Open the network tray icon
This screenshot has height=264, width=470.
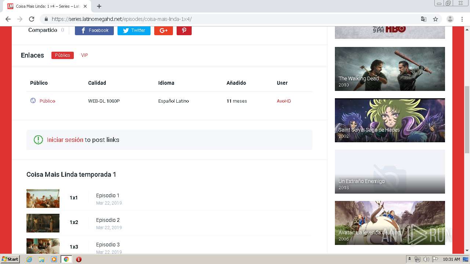(x=417, y=259)
